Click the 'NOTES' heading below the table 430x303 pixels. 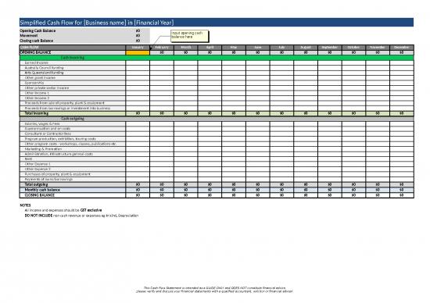[x=25, y=205]
